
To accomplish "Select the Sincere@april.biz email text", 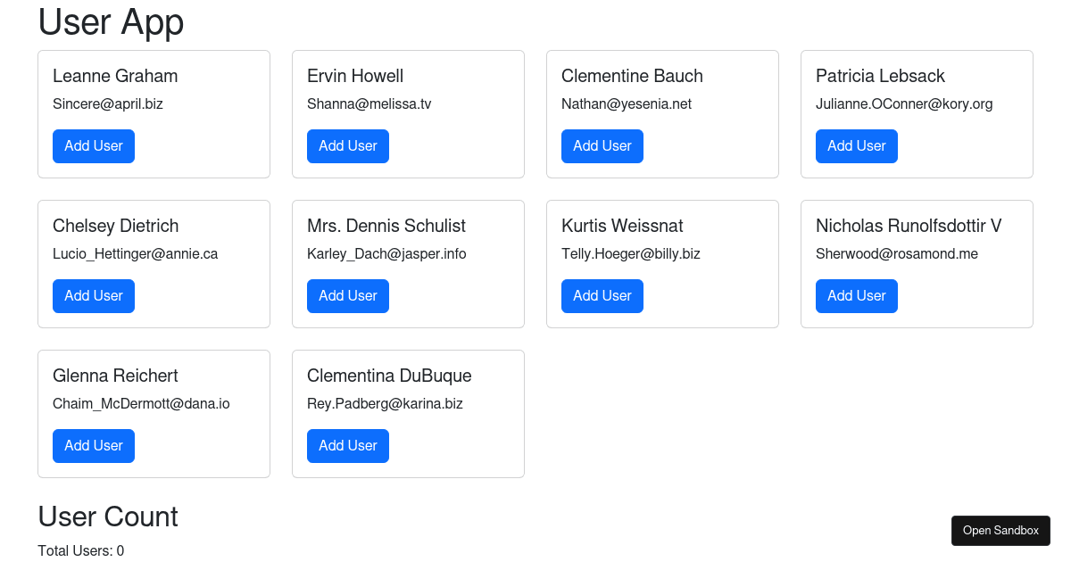I will click(x=108, y=104).
